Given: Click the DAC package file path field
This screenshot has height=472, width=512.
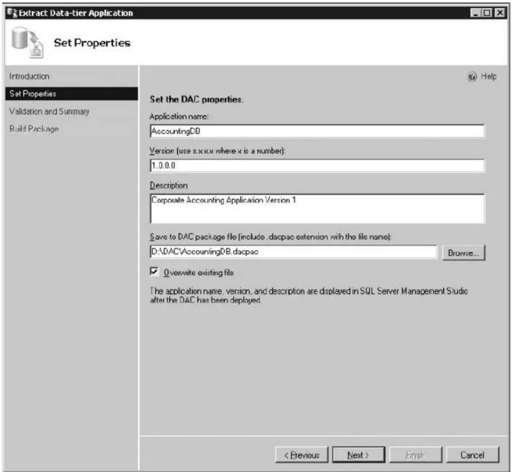Looking at the screenshot, I should (x=293, y=251).
